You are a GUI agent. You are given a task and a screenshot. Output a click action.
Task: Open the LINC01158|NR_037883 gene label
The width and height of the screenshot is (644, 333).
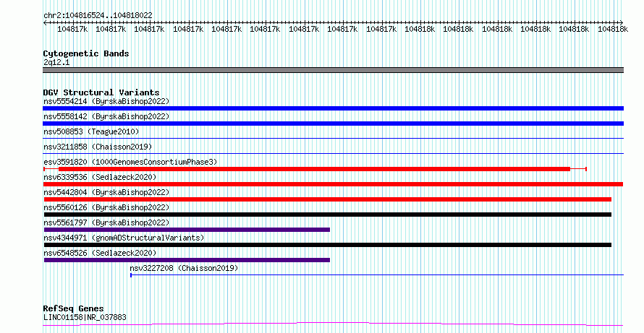[85, 317]
